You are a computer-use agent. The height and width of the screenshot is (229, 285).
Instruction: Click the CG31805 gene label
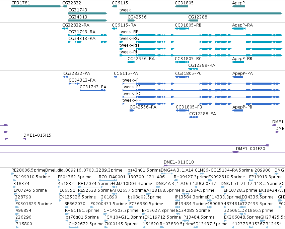pos(184,3)
